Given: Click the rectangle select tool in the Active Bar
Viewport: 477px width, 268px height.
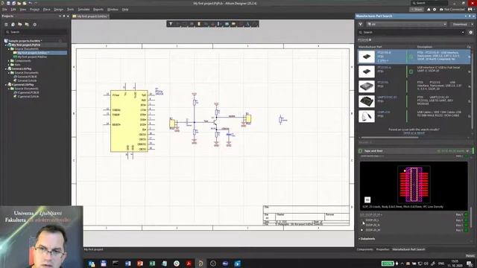Looking at the screenshot, I should tap(185, 24).
